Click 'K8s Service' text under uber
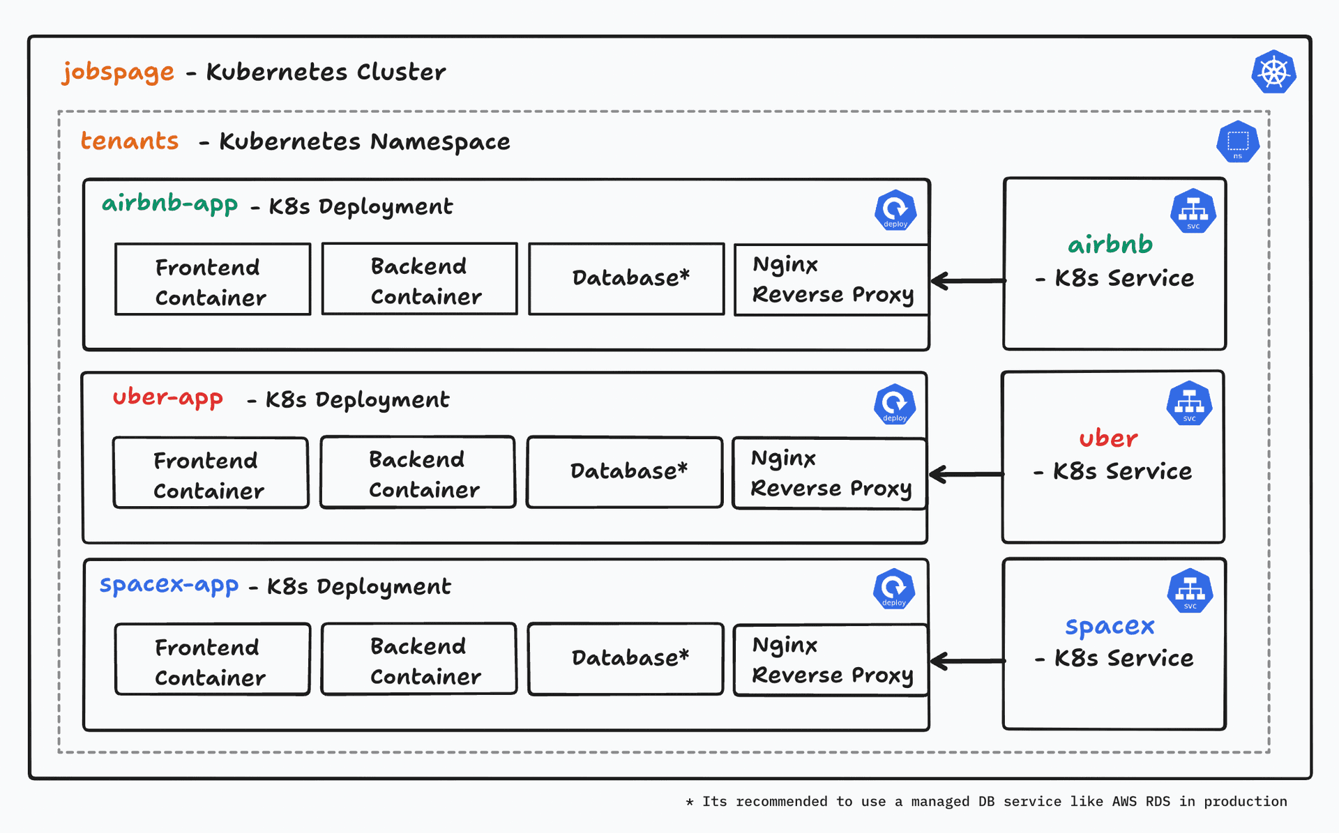 tap(1122, 471)
